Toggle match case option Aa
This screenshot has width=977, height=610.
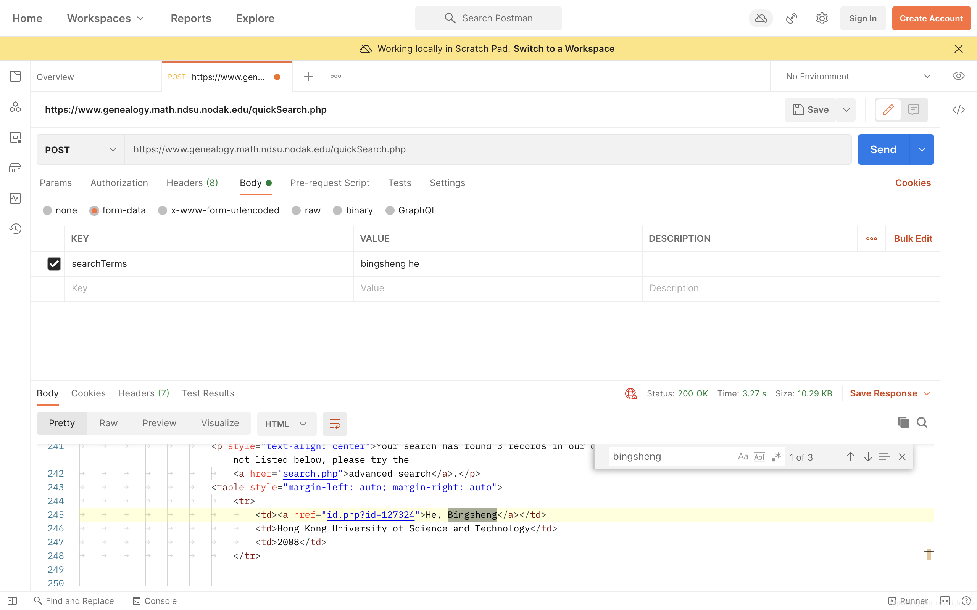[x=743, y=457]
